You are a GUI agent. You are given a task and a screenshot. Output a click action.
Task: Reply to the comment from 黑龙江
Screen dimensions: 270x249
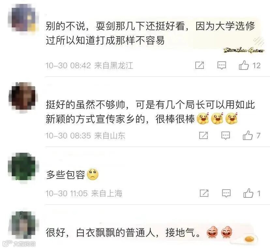pyautogui.click(x=222, y=66)
